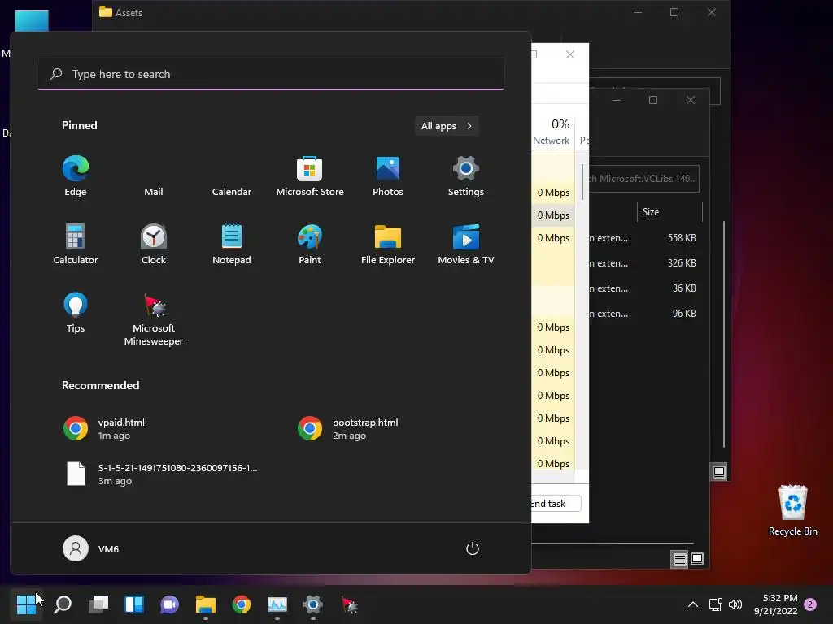Click the power button in Start menu
Viewport: 833px width, 624px height.
(x=473, y=548)
